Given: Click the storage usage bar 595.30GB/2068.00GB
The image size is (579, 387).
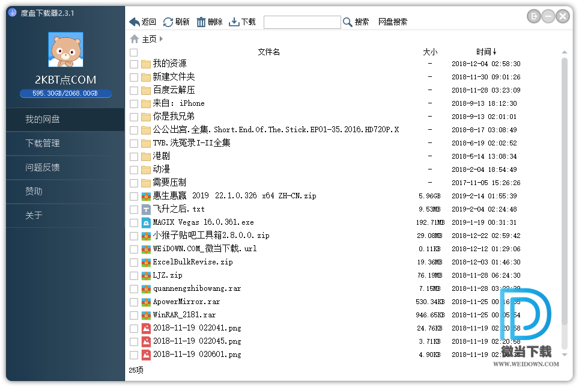Looking at the screenshot, I should pyautogui.click(x=65, y=93).
